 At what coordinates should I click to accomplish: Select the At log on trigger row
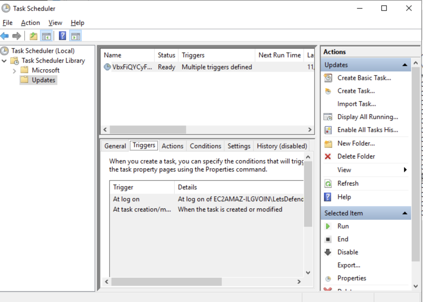pos(207,199)
